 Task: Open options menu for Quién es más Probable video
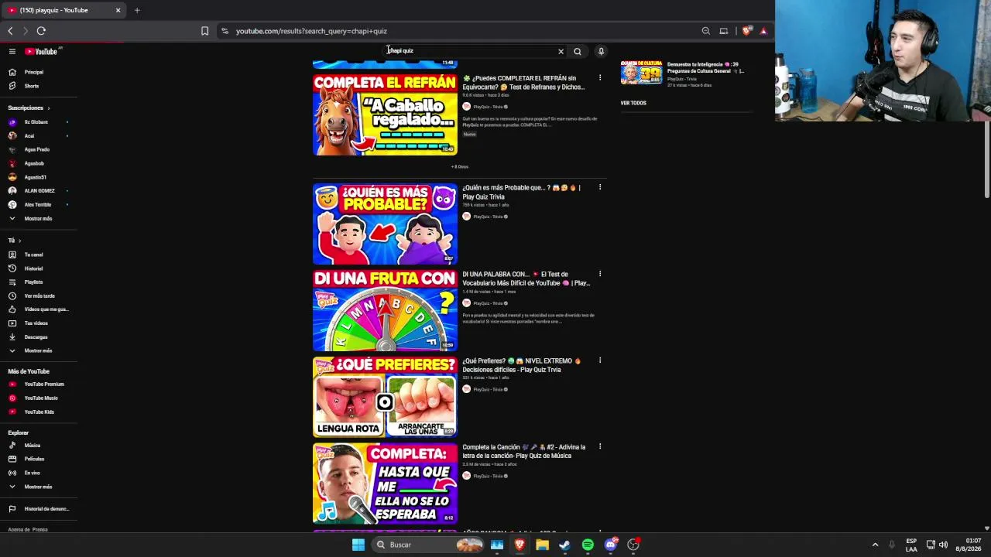600,187
